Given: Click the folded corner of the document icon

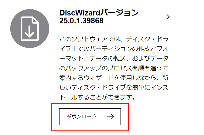Looking at the screenshot, I should coord(36,20).
